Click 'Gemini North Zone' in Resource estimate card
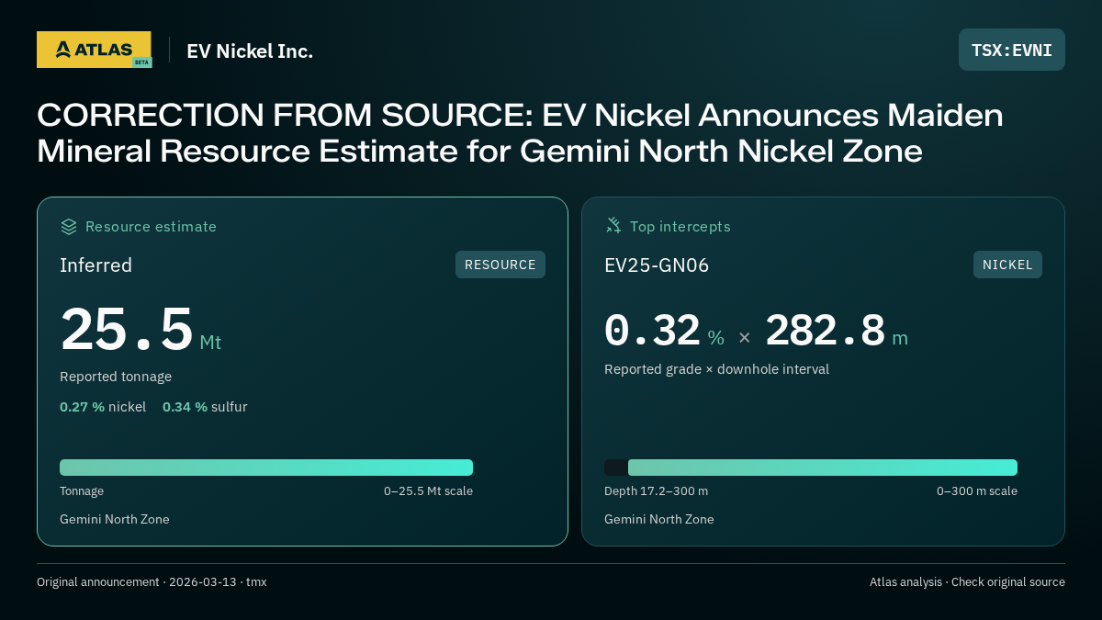1102x620 pixels. (115, 519)
